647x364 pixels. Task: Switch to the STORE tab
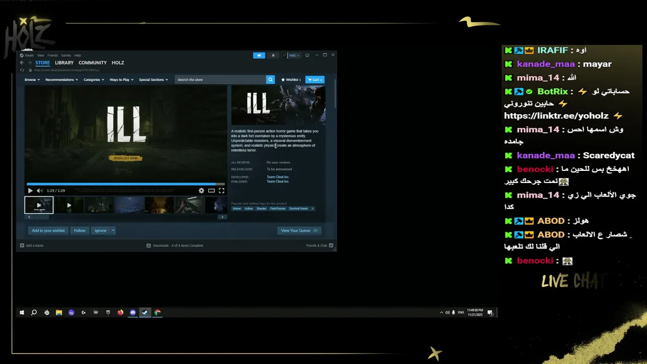pos(42,63)
